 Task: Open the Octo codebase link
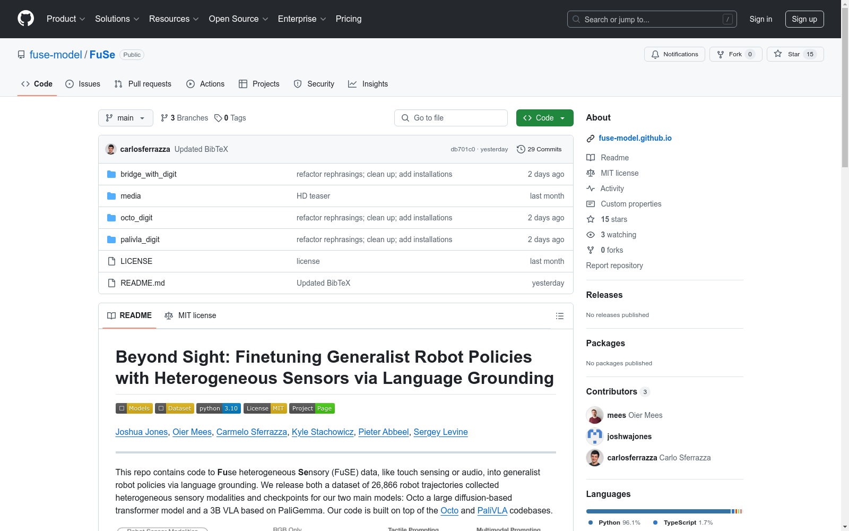coord(449,510)
